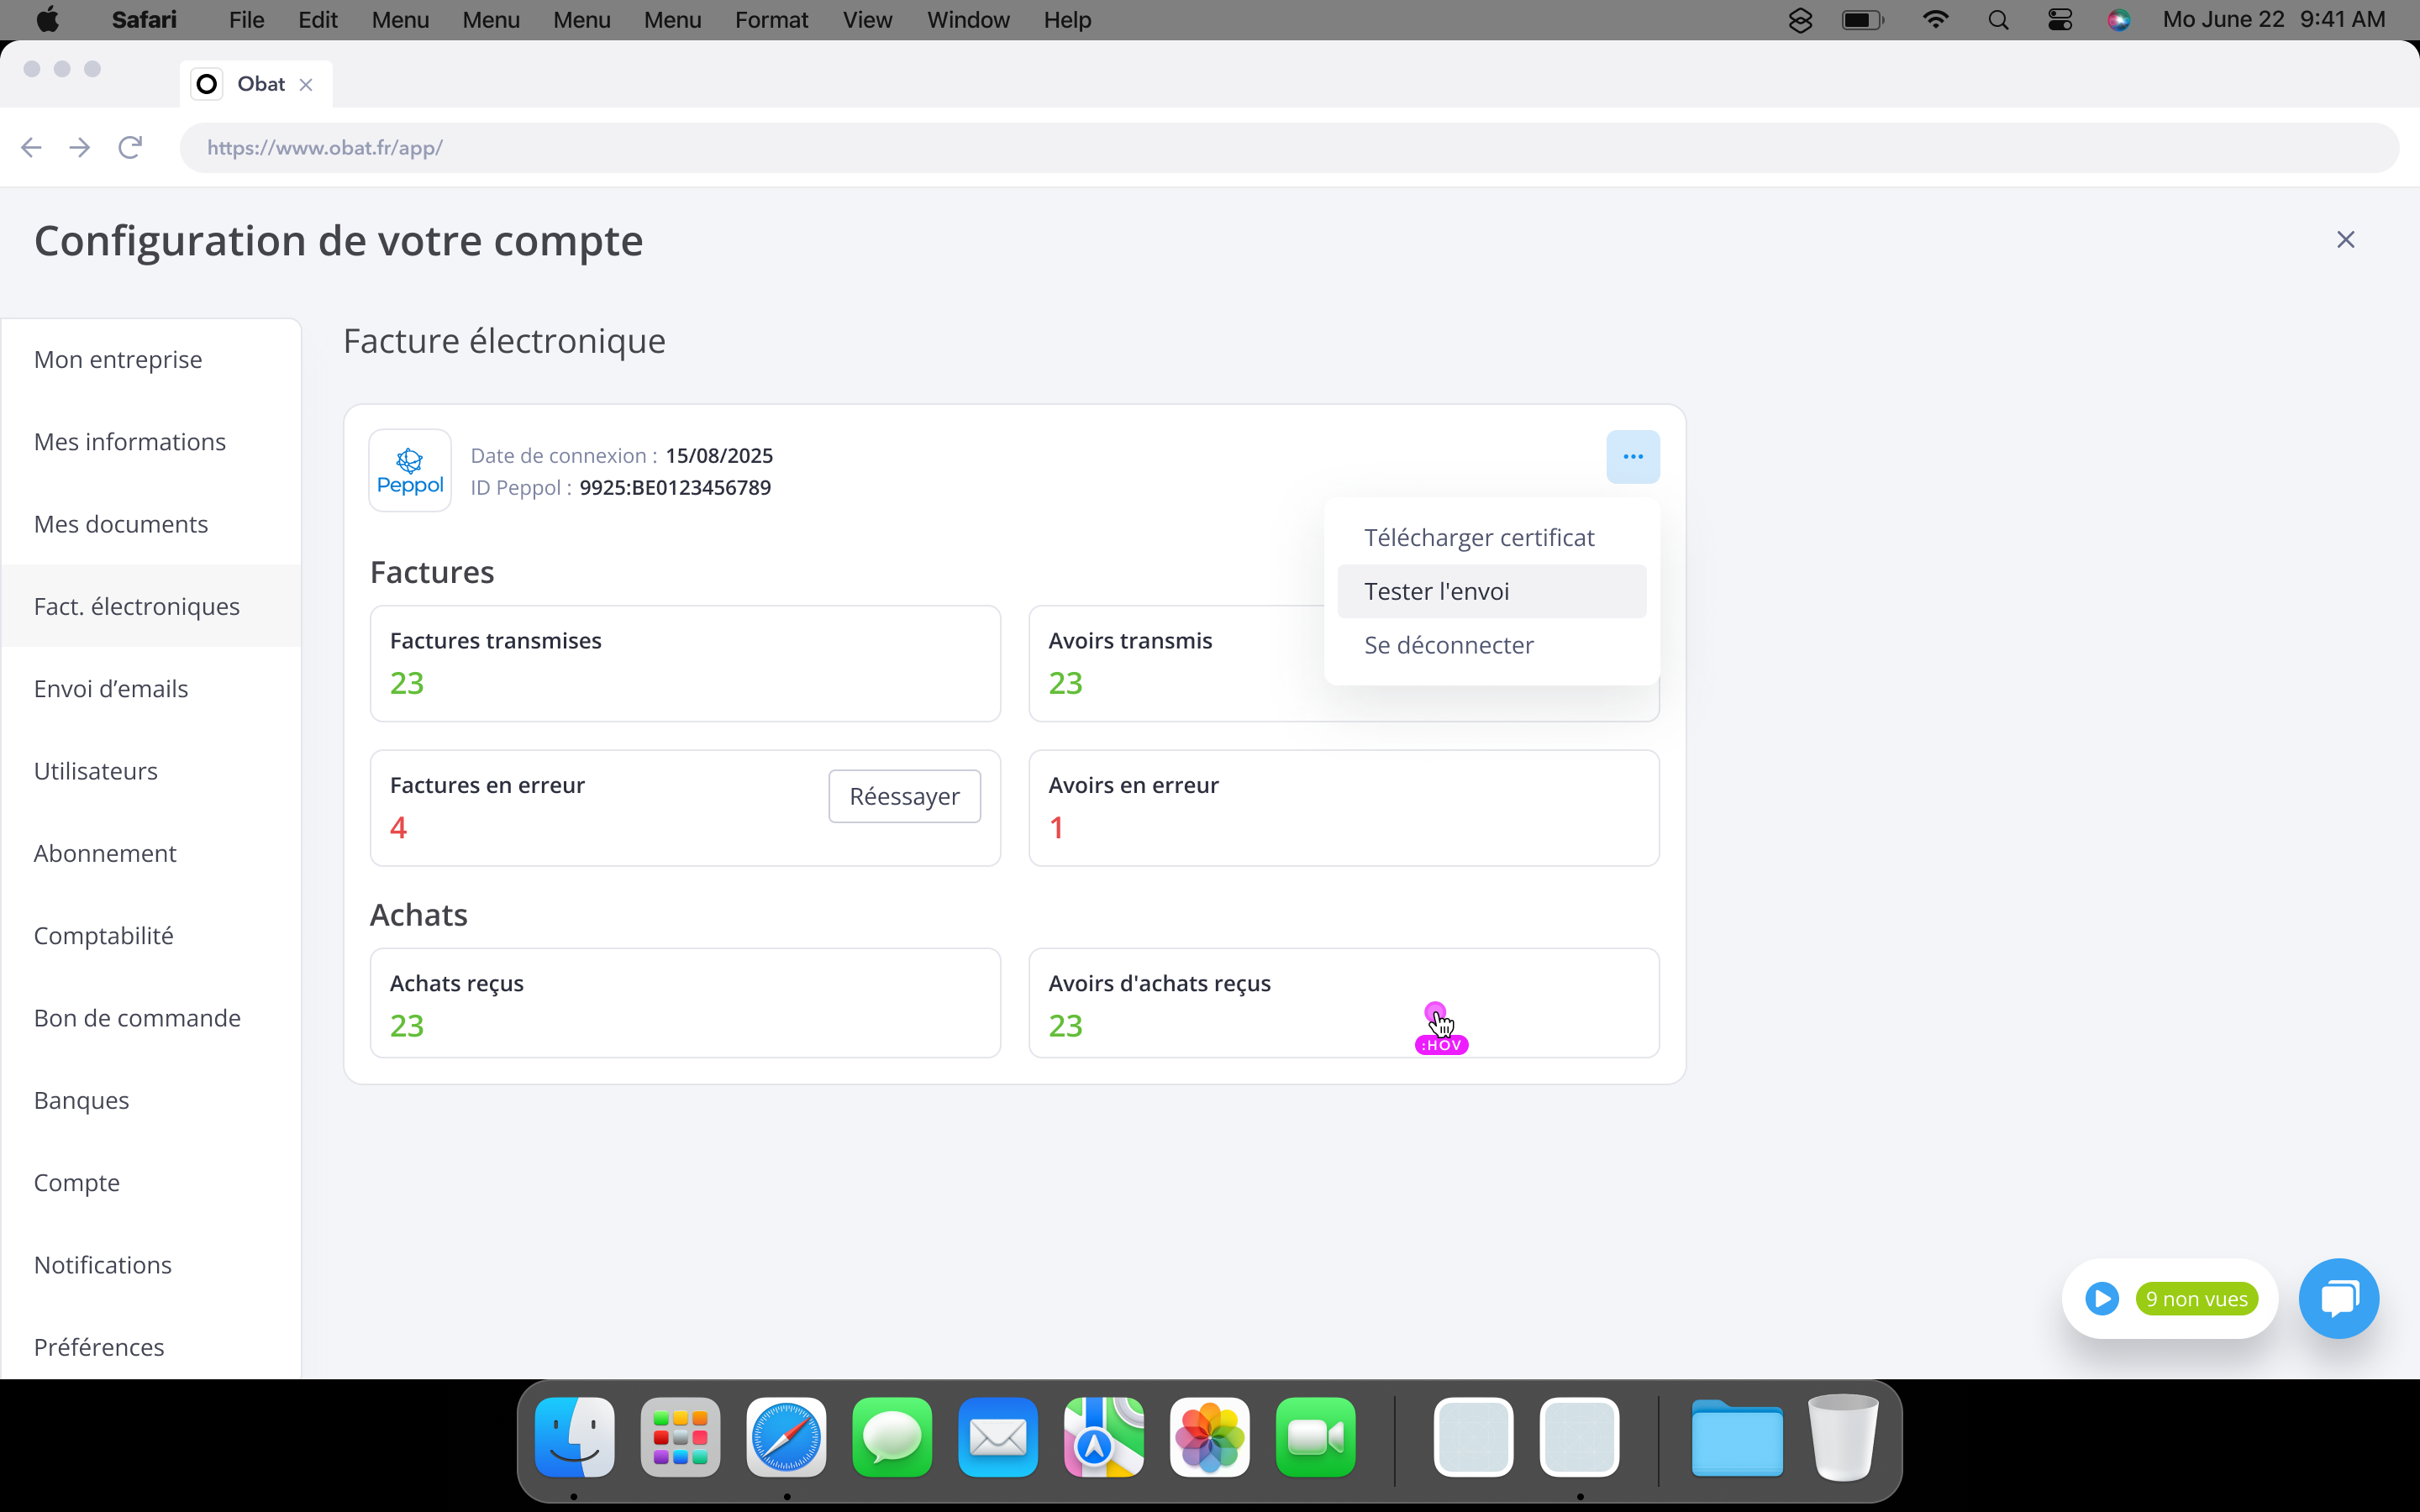Viewport: 2420px width, 1512px height.
Task: Close the account configuration panel with the X
Action: [x=2345, y=240]
